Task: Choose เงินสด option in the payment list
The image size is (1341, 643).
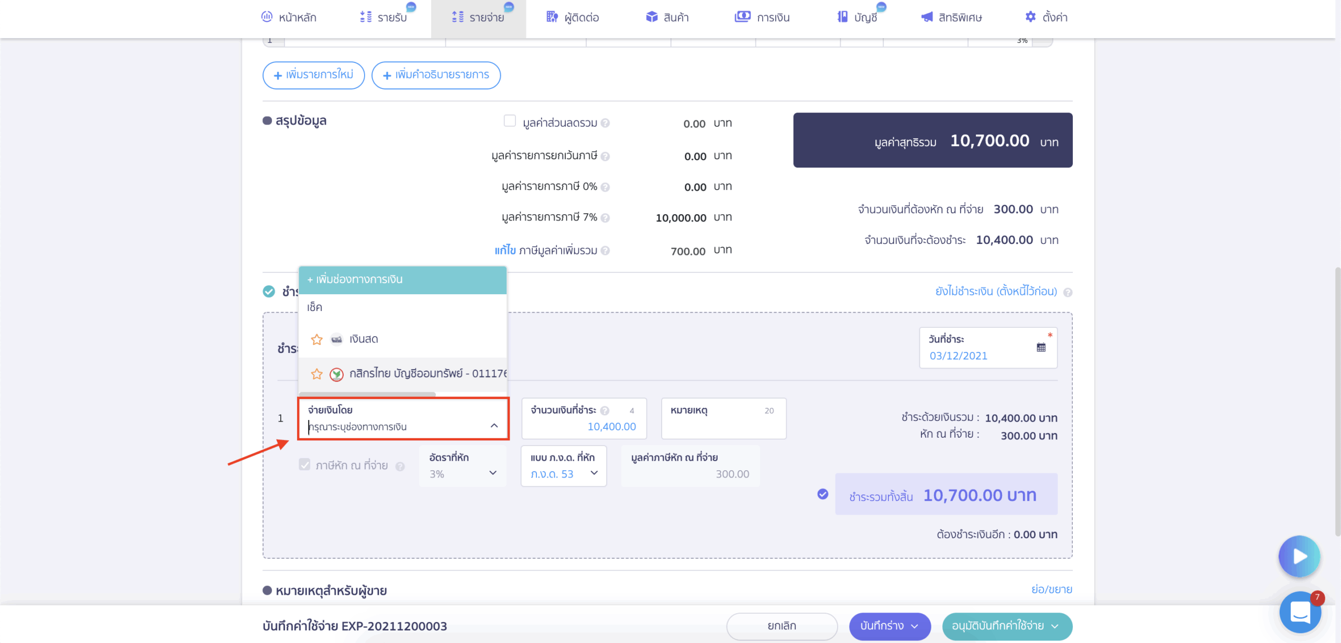Action: (x=402, y=339)
